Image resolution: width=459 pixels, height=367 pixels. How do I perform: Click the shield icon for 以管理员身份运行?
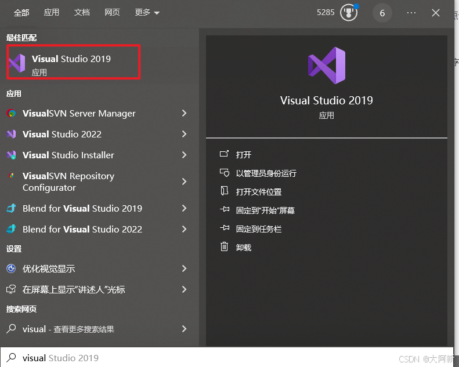(x=224, y=173)
